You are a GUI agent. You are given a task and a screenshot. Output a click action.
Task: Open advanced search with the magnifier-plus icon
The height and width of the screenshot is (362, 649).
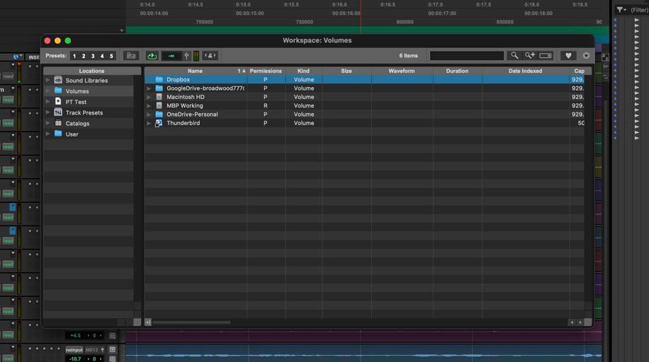click(529, 56)
